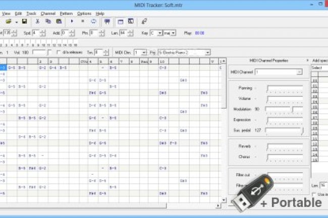Viewport: 328px width, 218px height.
Task: Open the Edit menu
Action: 18,14
